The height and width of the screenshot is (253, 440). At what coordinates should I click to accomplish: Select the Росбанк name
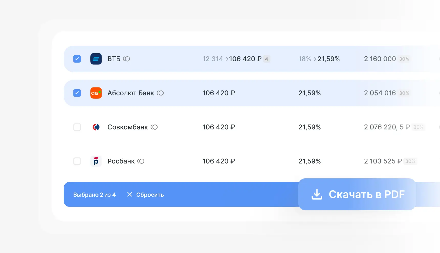(x=121, y=161)
